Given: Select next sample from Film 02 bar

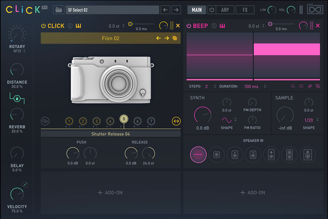Looking at the screenshot, I should point(167,38).
